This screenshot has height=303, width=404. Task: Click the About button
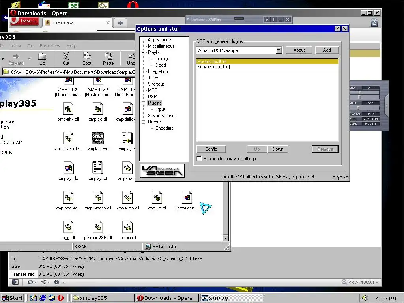[x=299, y=50]
